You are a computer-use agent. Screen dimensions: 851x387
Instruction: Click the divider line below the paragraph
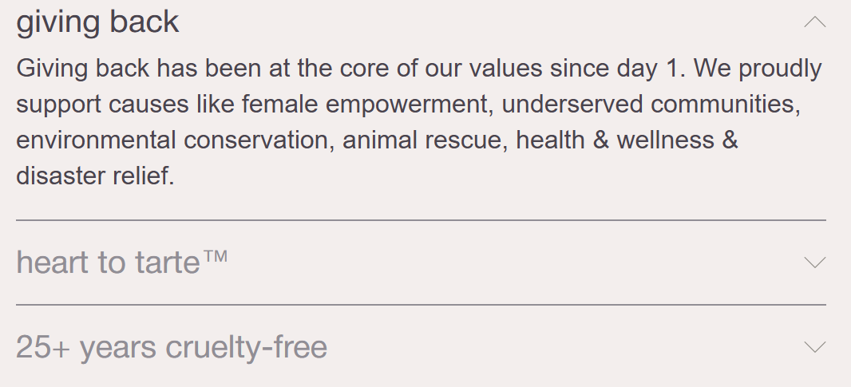pos(421,219)
